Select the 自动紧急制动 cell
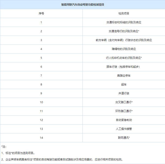165x164 pixels. click(124, 120)
